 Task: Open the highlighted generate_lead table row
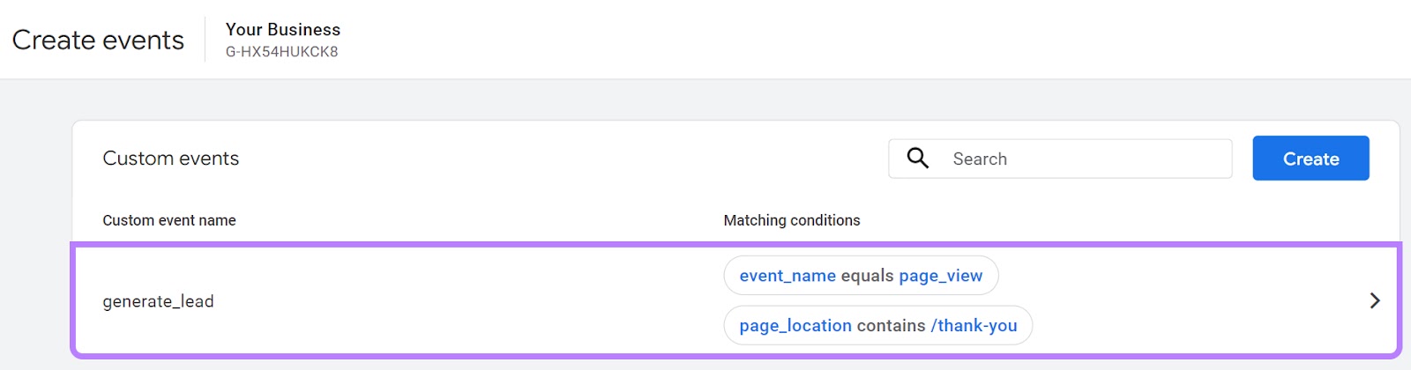(x=441, y=301)
